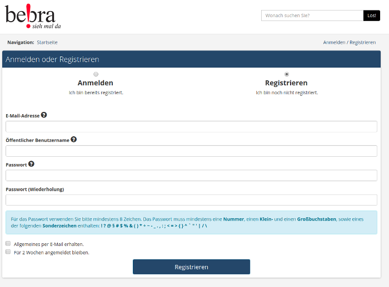Tick Für 2 Wochen angemeldet bleiben
This screenshot has width=389, height=287.
pyautogui.click(x=8, y=252)
